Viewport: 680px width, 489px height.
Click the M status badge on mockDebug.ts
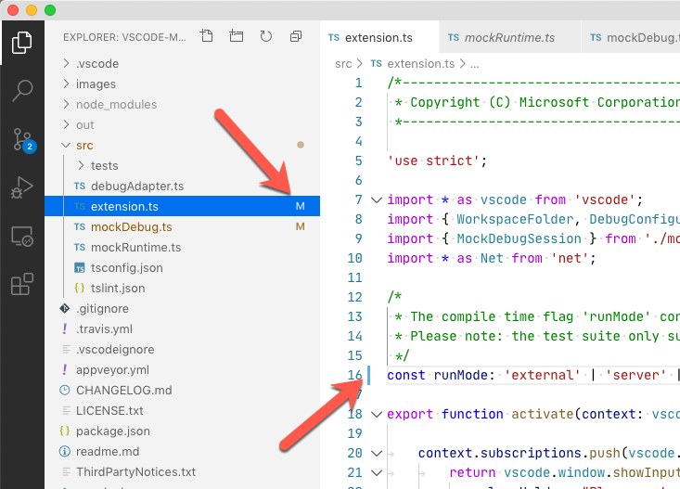coord(300,226)
